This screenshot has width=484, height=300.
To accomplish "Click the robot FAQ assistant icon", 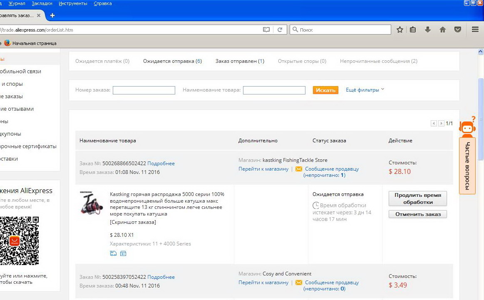I will [x=467, y=127].
